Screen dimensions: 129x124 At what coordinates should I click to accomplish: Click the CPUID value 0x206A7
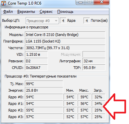[36, 68]
